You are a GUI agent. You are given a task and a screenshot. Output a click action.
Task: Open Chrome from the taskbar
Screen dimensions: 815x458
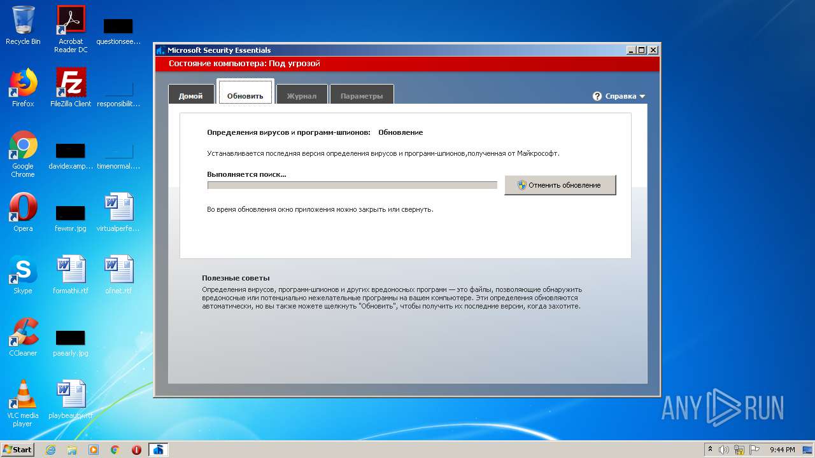(115, 450)
